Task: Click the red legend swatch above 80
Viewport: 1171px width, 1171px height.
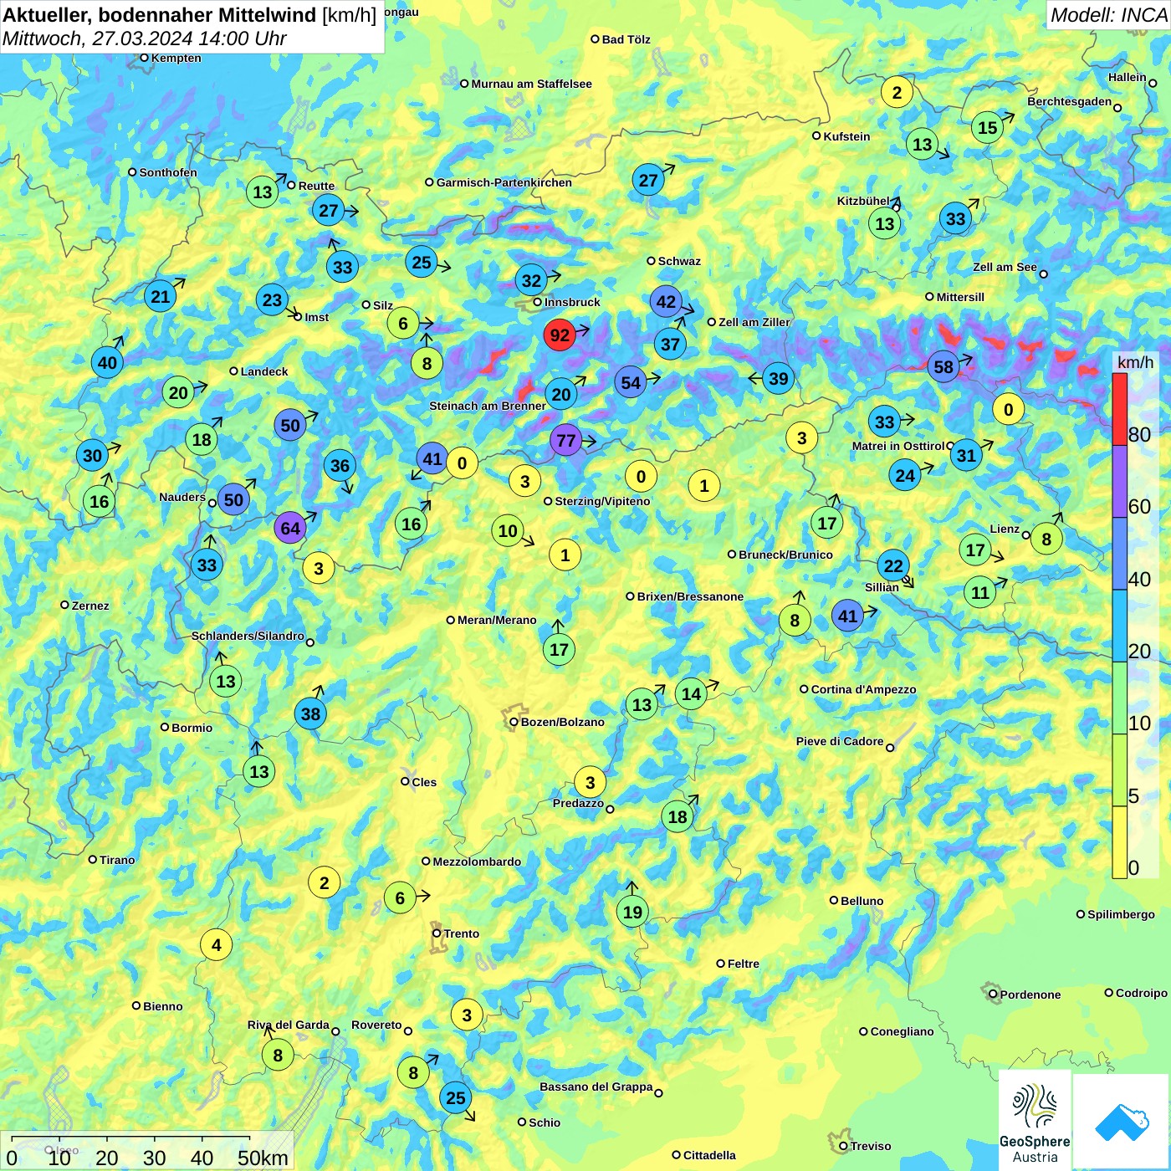Action: click(x=1120, y=409)
